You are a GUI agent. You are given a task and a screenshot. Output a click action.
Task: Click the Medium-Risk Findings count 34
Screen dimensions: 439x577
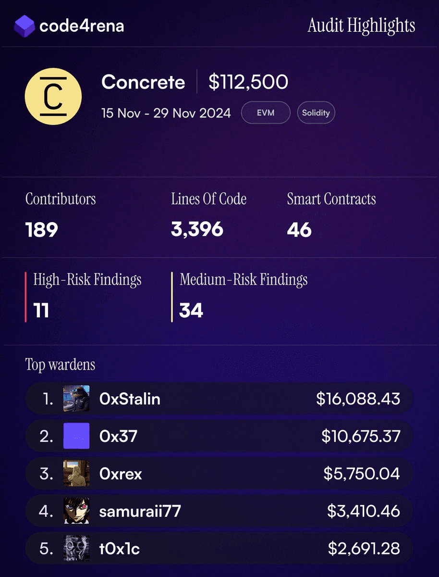(x=191, y=310)
